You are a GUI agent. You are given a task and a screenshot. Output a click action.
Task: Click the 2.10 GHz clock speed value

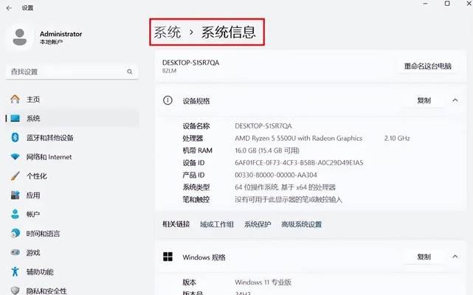pyautogui.click(x=397, y=138)
